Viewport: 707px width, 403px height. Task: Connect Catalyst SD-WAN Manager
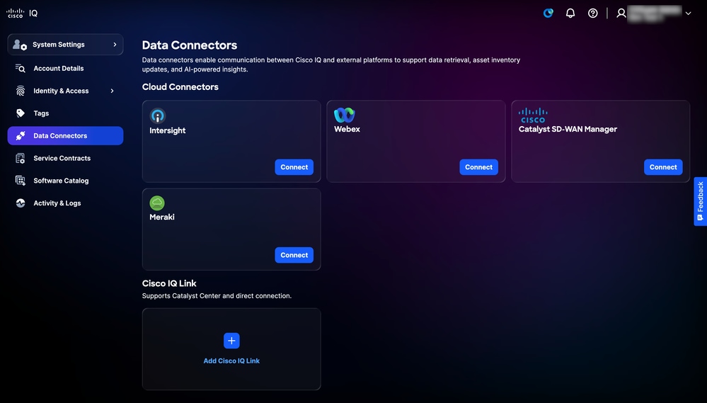pos(663,167)
